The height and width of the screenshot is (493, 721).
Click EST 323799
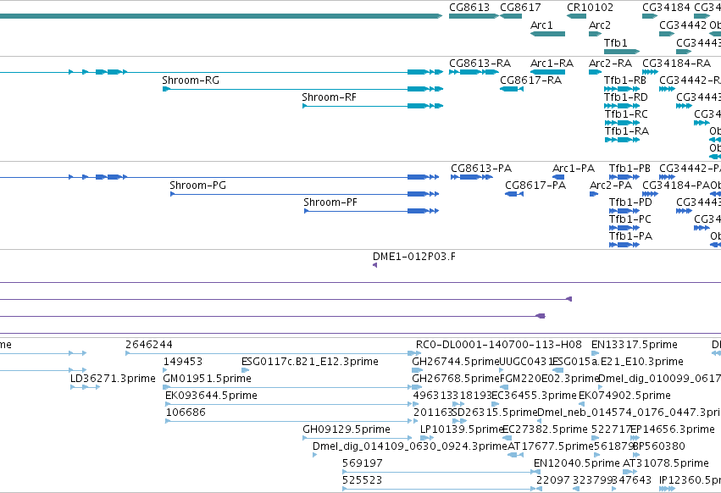point(577,489)
